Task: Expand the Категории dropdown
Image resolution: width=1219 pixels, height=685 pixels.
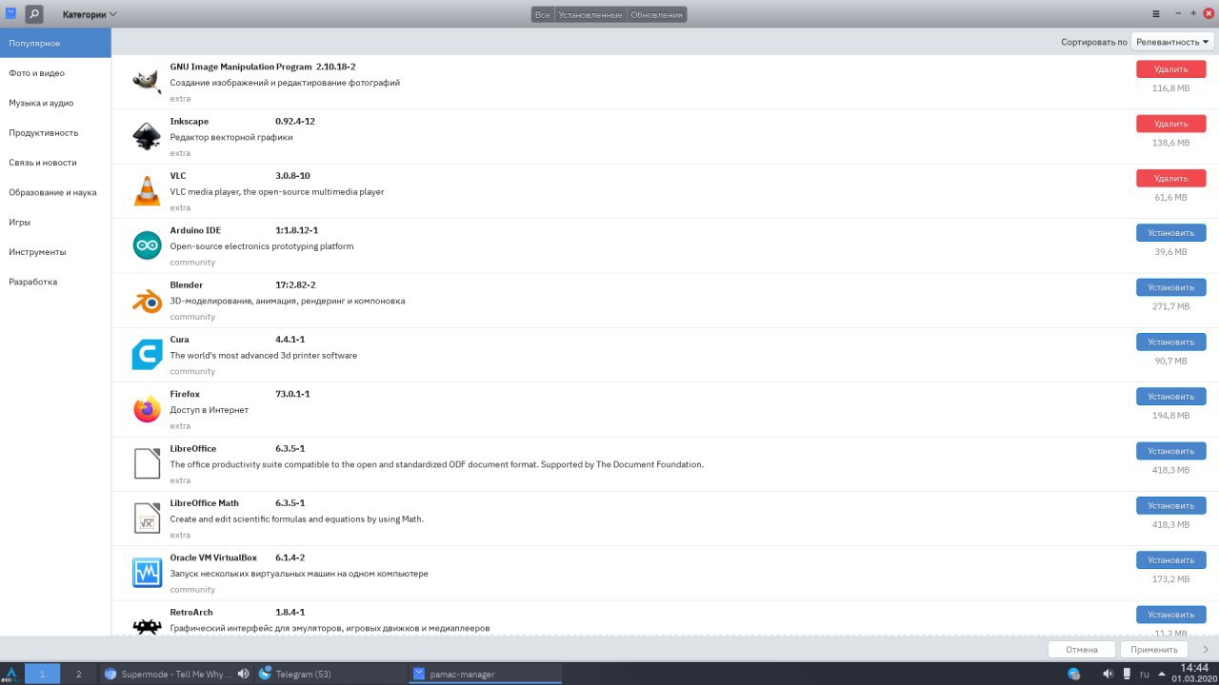Action: [90, 14]
